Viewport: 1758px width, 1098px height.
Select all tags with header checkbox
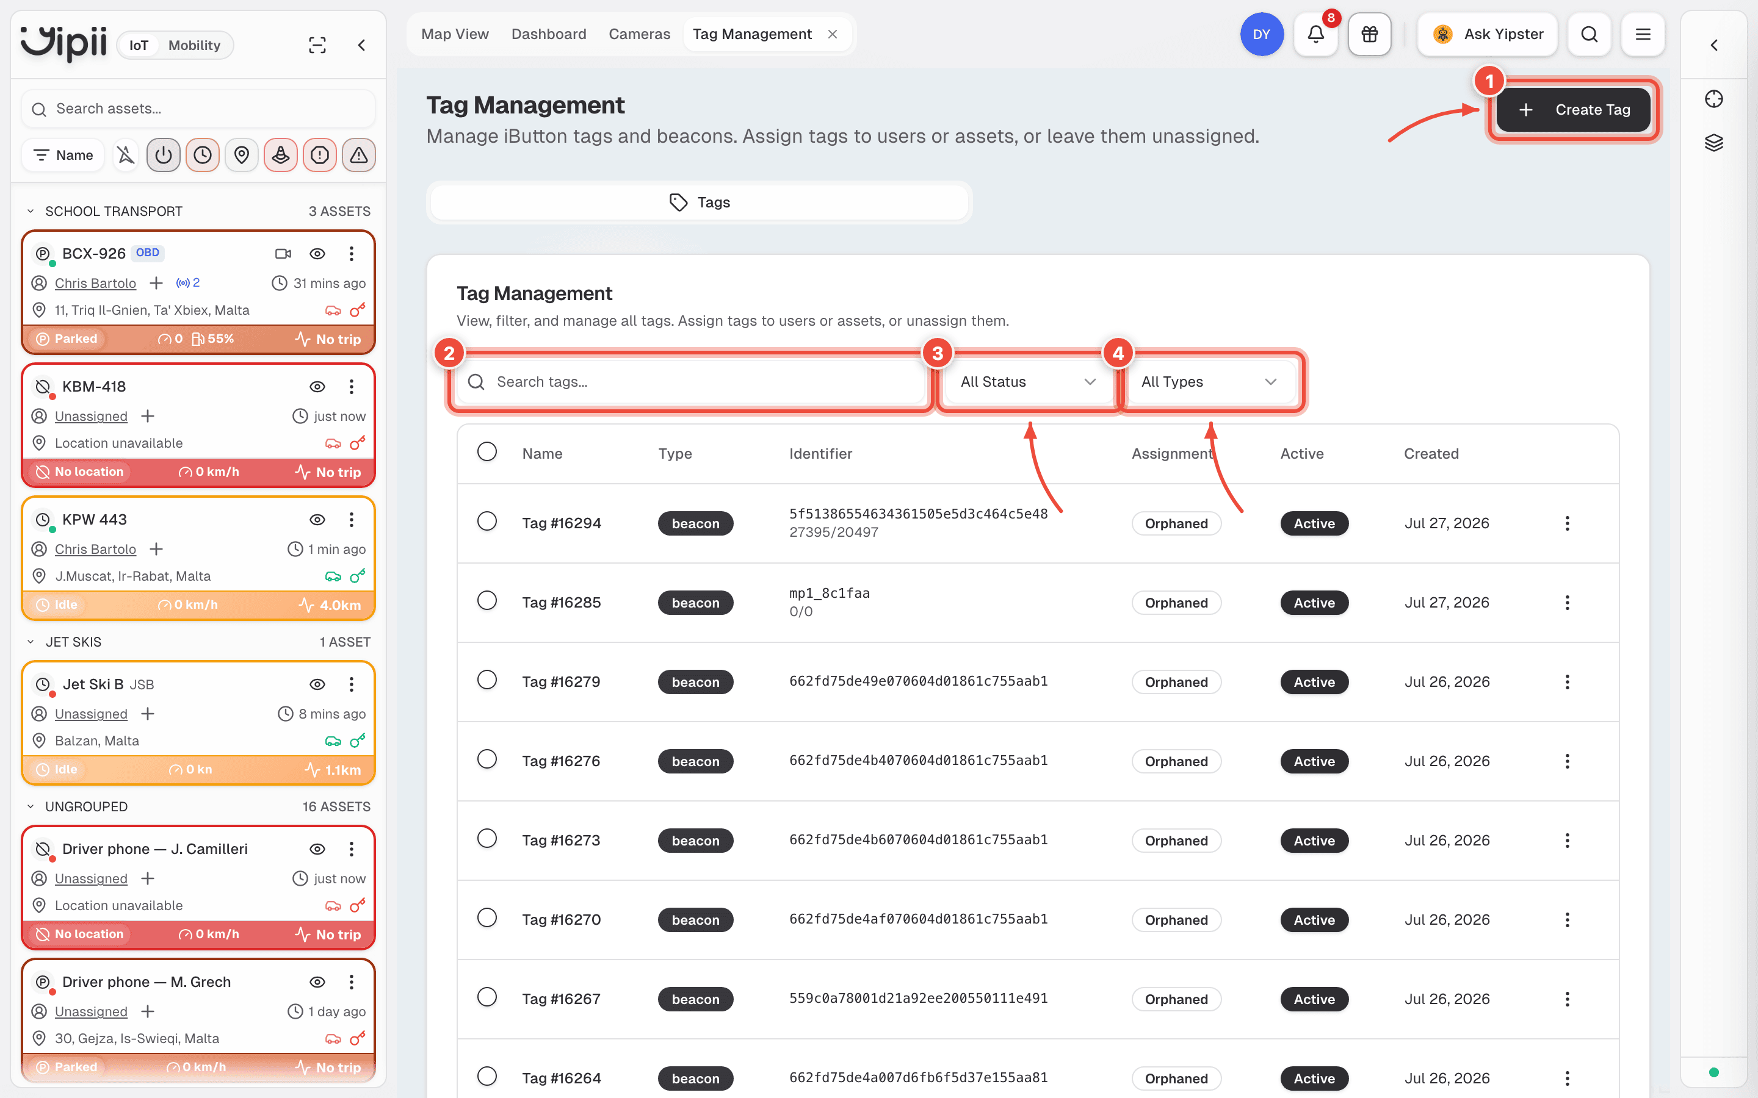(x=487, y=451)
